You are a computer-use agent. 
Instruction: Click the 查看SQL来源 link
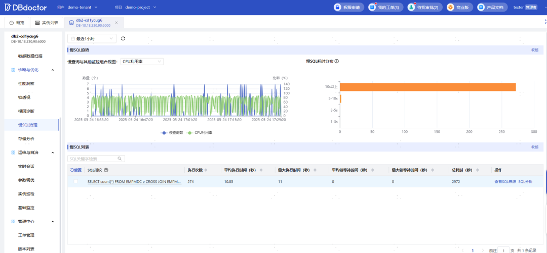coord(504,181)
